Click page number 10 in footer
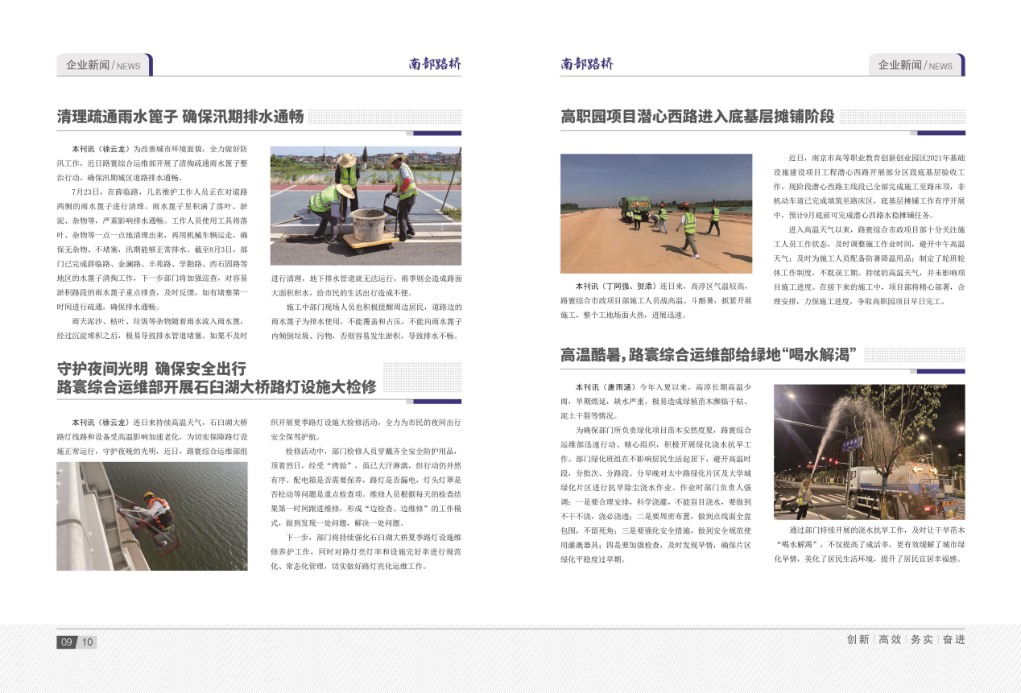 [87, 642]
